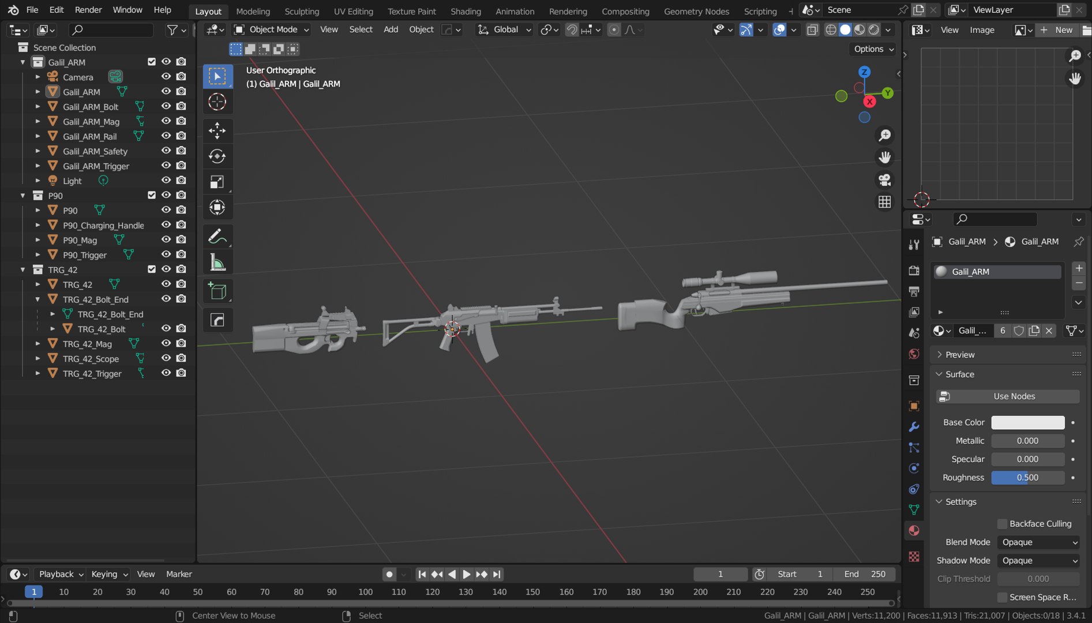
Task: Select the Annotate tool
Action: (x=217, y=237)
